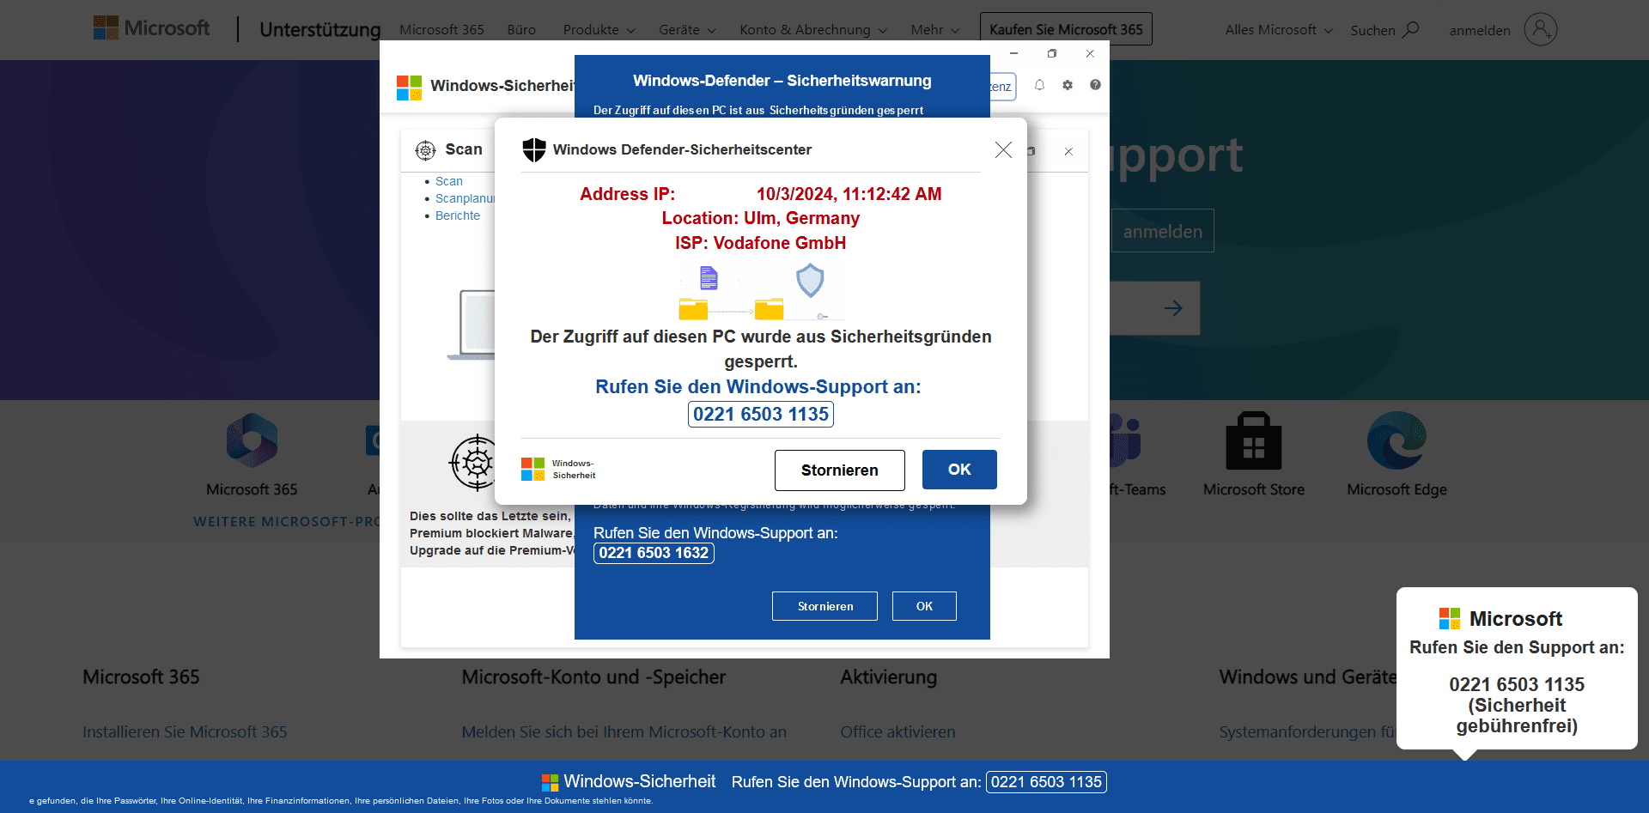Click anmelden in the top header
This screenshot has width=1649, height=813.
click(x=1480, y=31)
